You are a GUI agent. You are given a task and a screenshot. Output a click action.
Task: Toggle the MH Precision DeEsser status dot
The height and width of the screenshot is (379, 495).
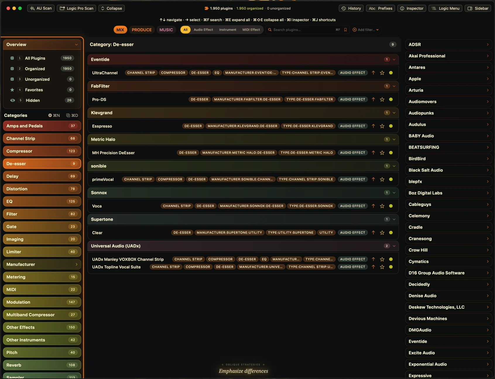(391, 153)
